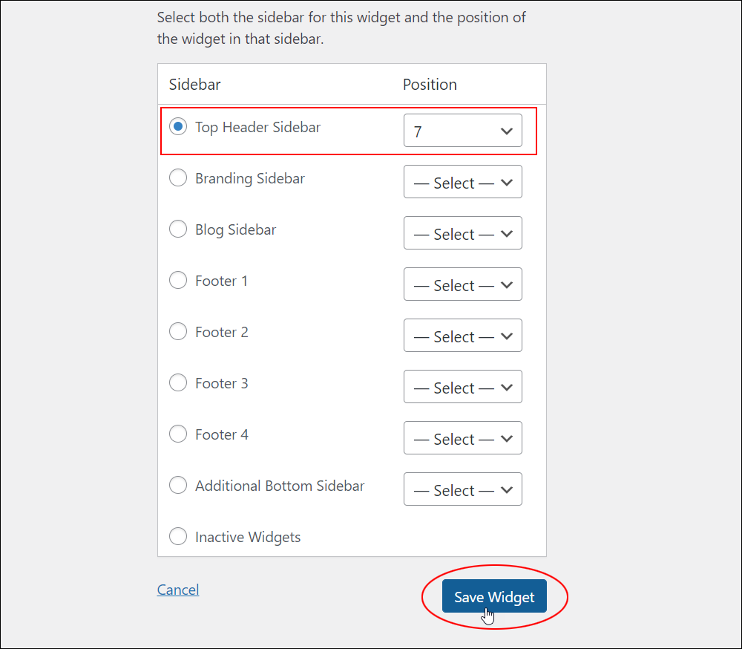The height and width of the screenshot is (649, 742).
Task: Open the Footer 3 position select
Action: coord(463,387)
